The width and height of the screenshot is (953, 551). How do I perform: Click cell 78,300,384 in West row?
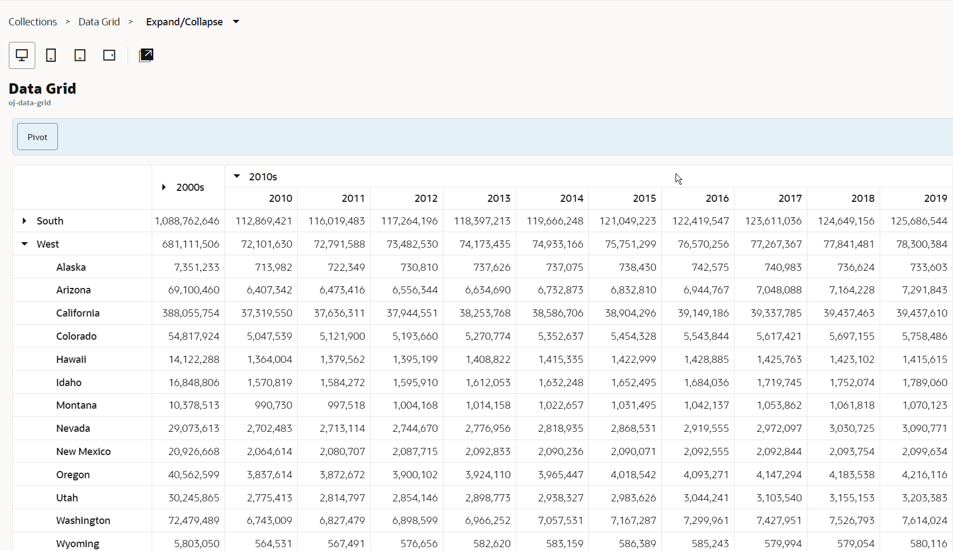[917, 244]
